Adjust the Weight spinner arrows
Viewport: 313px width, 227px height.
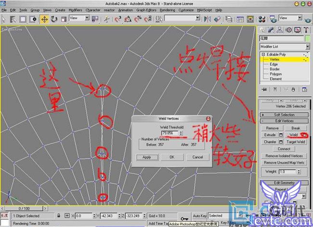(299, 172)
